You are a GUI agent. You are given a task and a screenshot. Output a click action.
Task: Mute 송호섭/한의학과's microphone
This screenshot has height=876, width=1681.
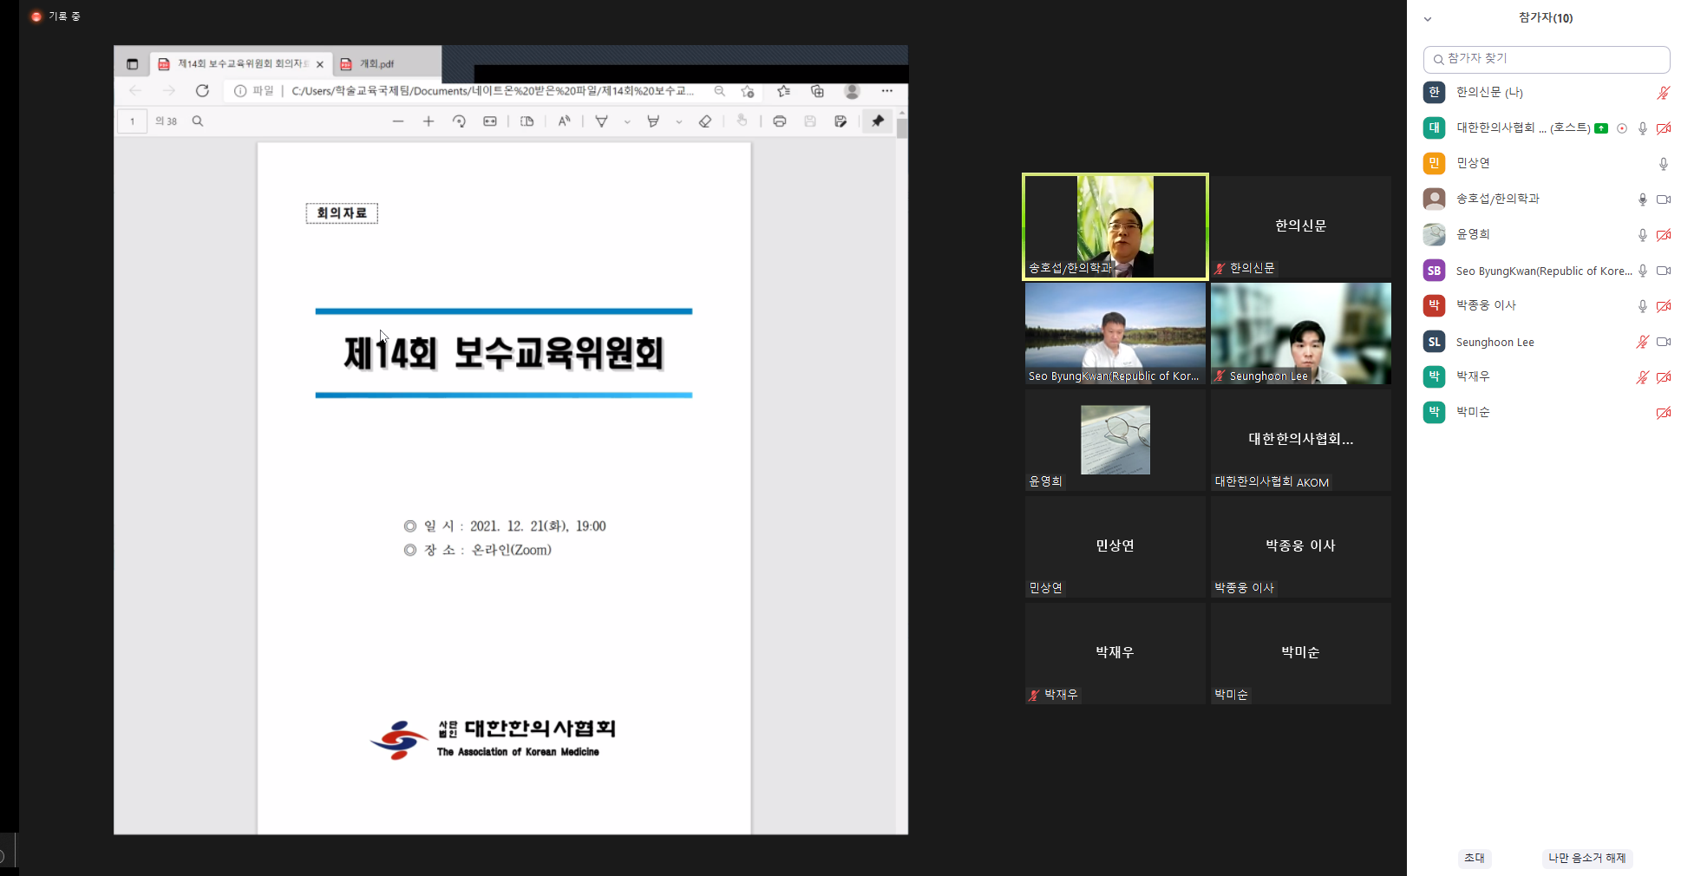click(1643, 199)
